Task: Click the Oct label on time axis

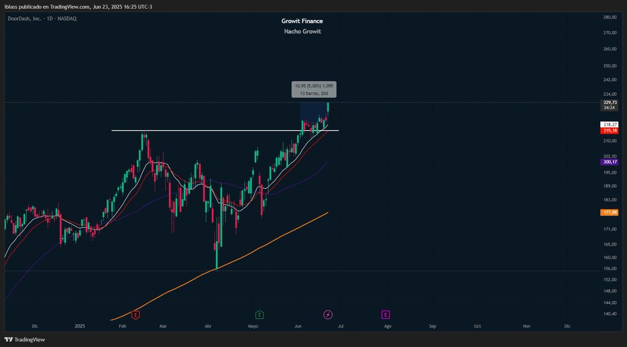Action: 478,326
